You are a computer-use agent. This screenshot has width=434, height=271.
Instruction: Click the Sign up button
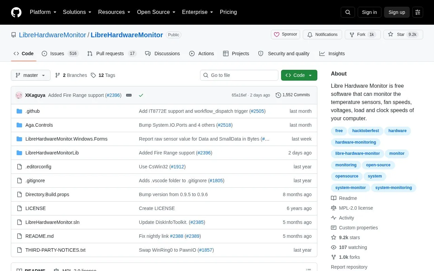tap(397, 12)
